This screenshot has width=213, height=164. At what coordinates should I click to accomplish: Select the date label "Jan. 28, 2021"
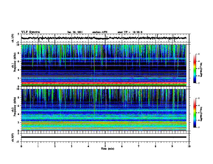75,32
